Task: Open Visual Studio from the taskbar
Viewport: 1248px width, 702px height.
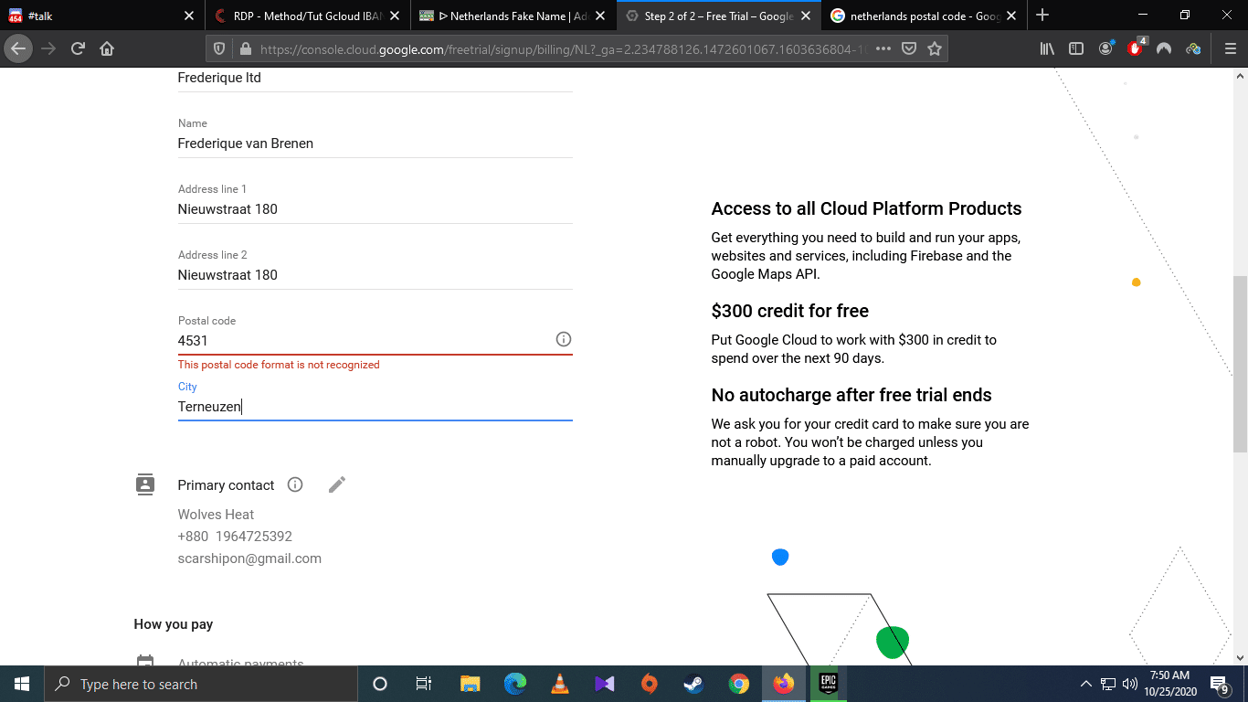Action: pyautogui.click(x=604, y=684)
